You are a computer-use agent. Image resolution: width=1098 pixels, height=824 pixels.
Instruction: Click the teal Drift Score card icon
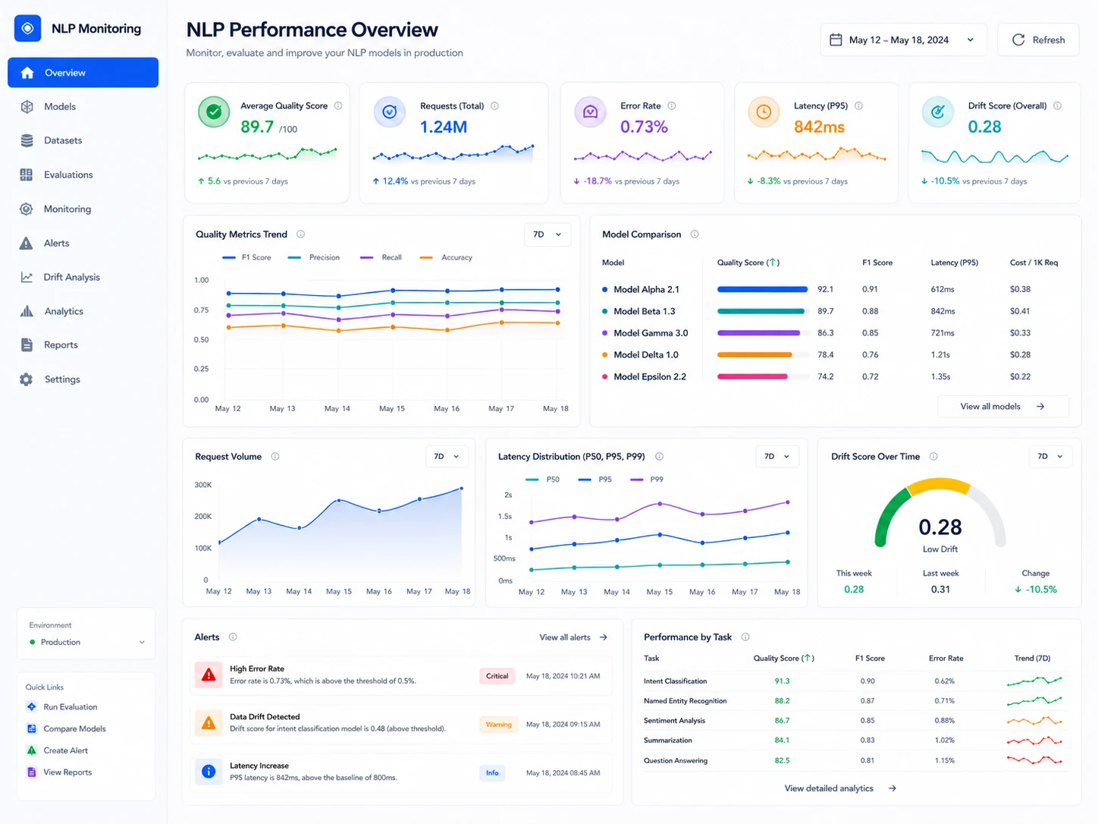click(x=938, y=112)
